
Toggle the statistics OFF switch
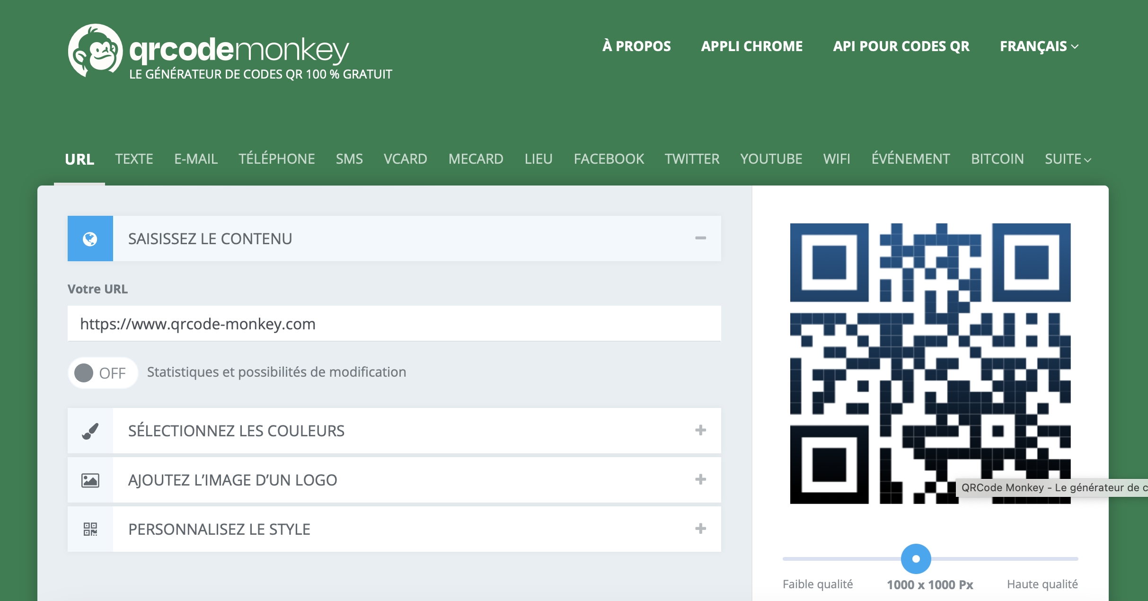103,373
